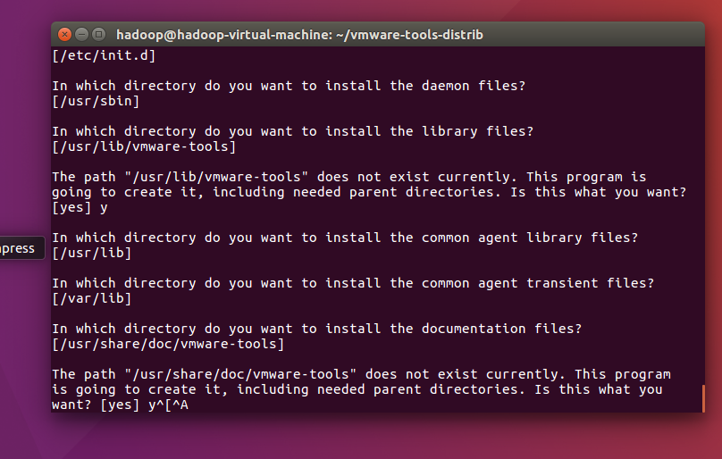Close the terminal window with the red button

click(65, 35)
